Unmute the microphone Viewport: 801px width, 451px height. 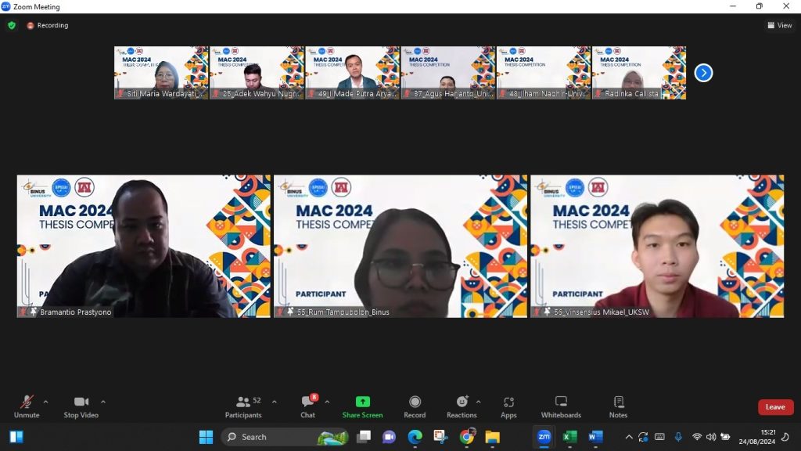pos(27,402)
